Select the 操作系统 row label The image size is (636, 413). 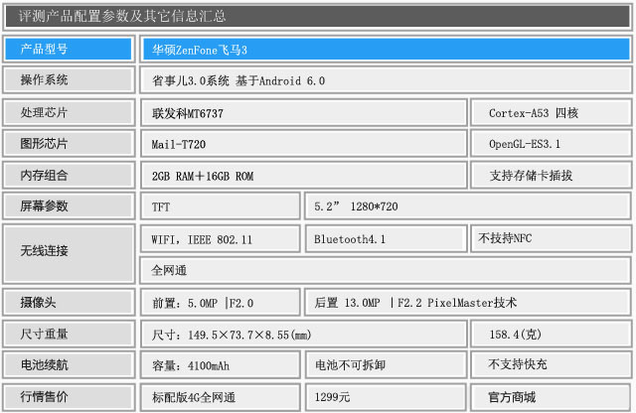coord(69,79)
